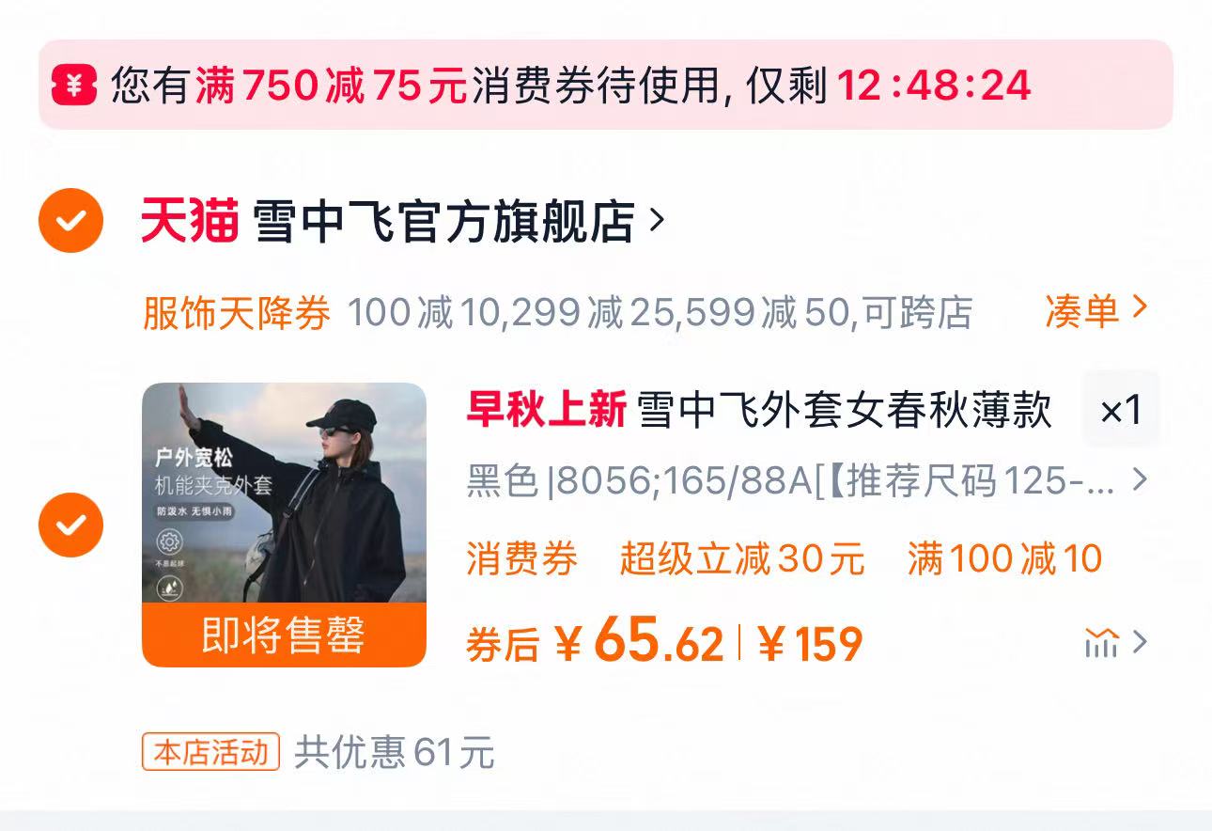Open 雪中飞官方旗舰店 store page chevron
Image resolution: width=1212 pixels, height=831 pixels.
click(x=658, y=221)
